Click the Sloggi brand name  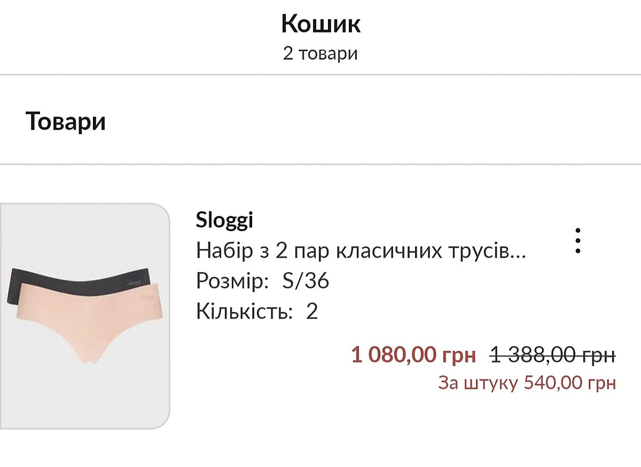point(224,220)
